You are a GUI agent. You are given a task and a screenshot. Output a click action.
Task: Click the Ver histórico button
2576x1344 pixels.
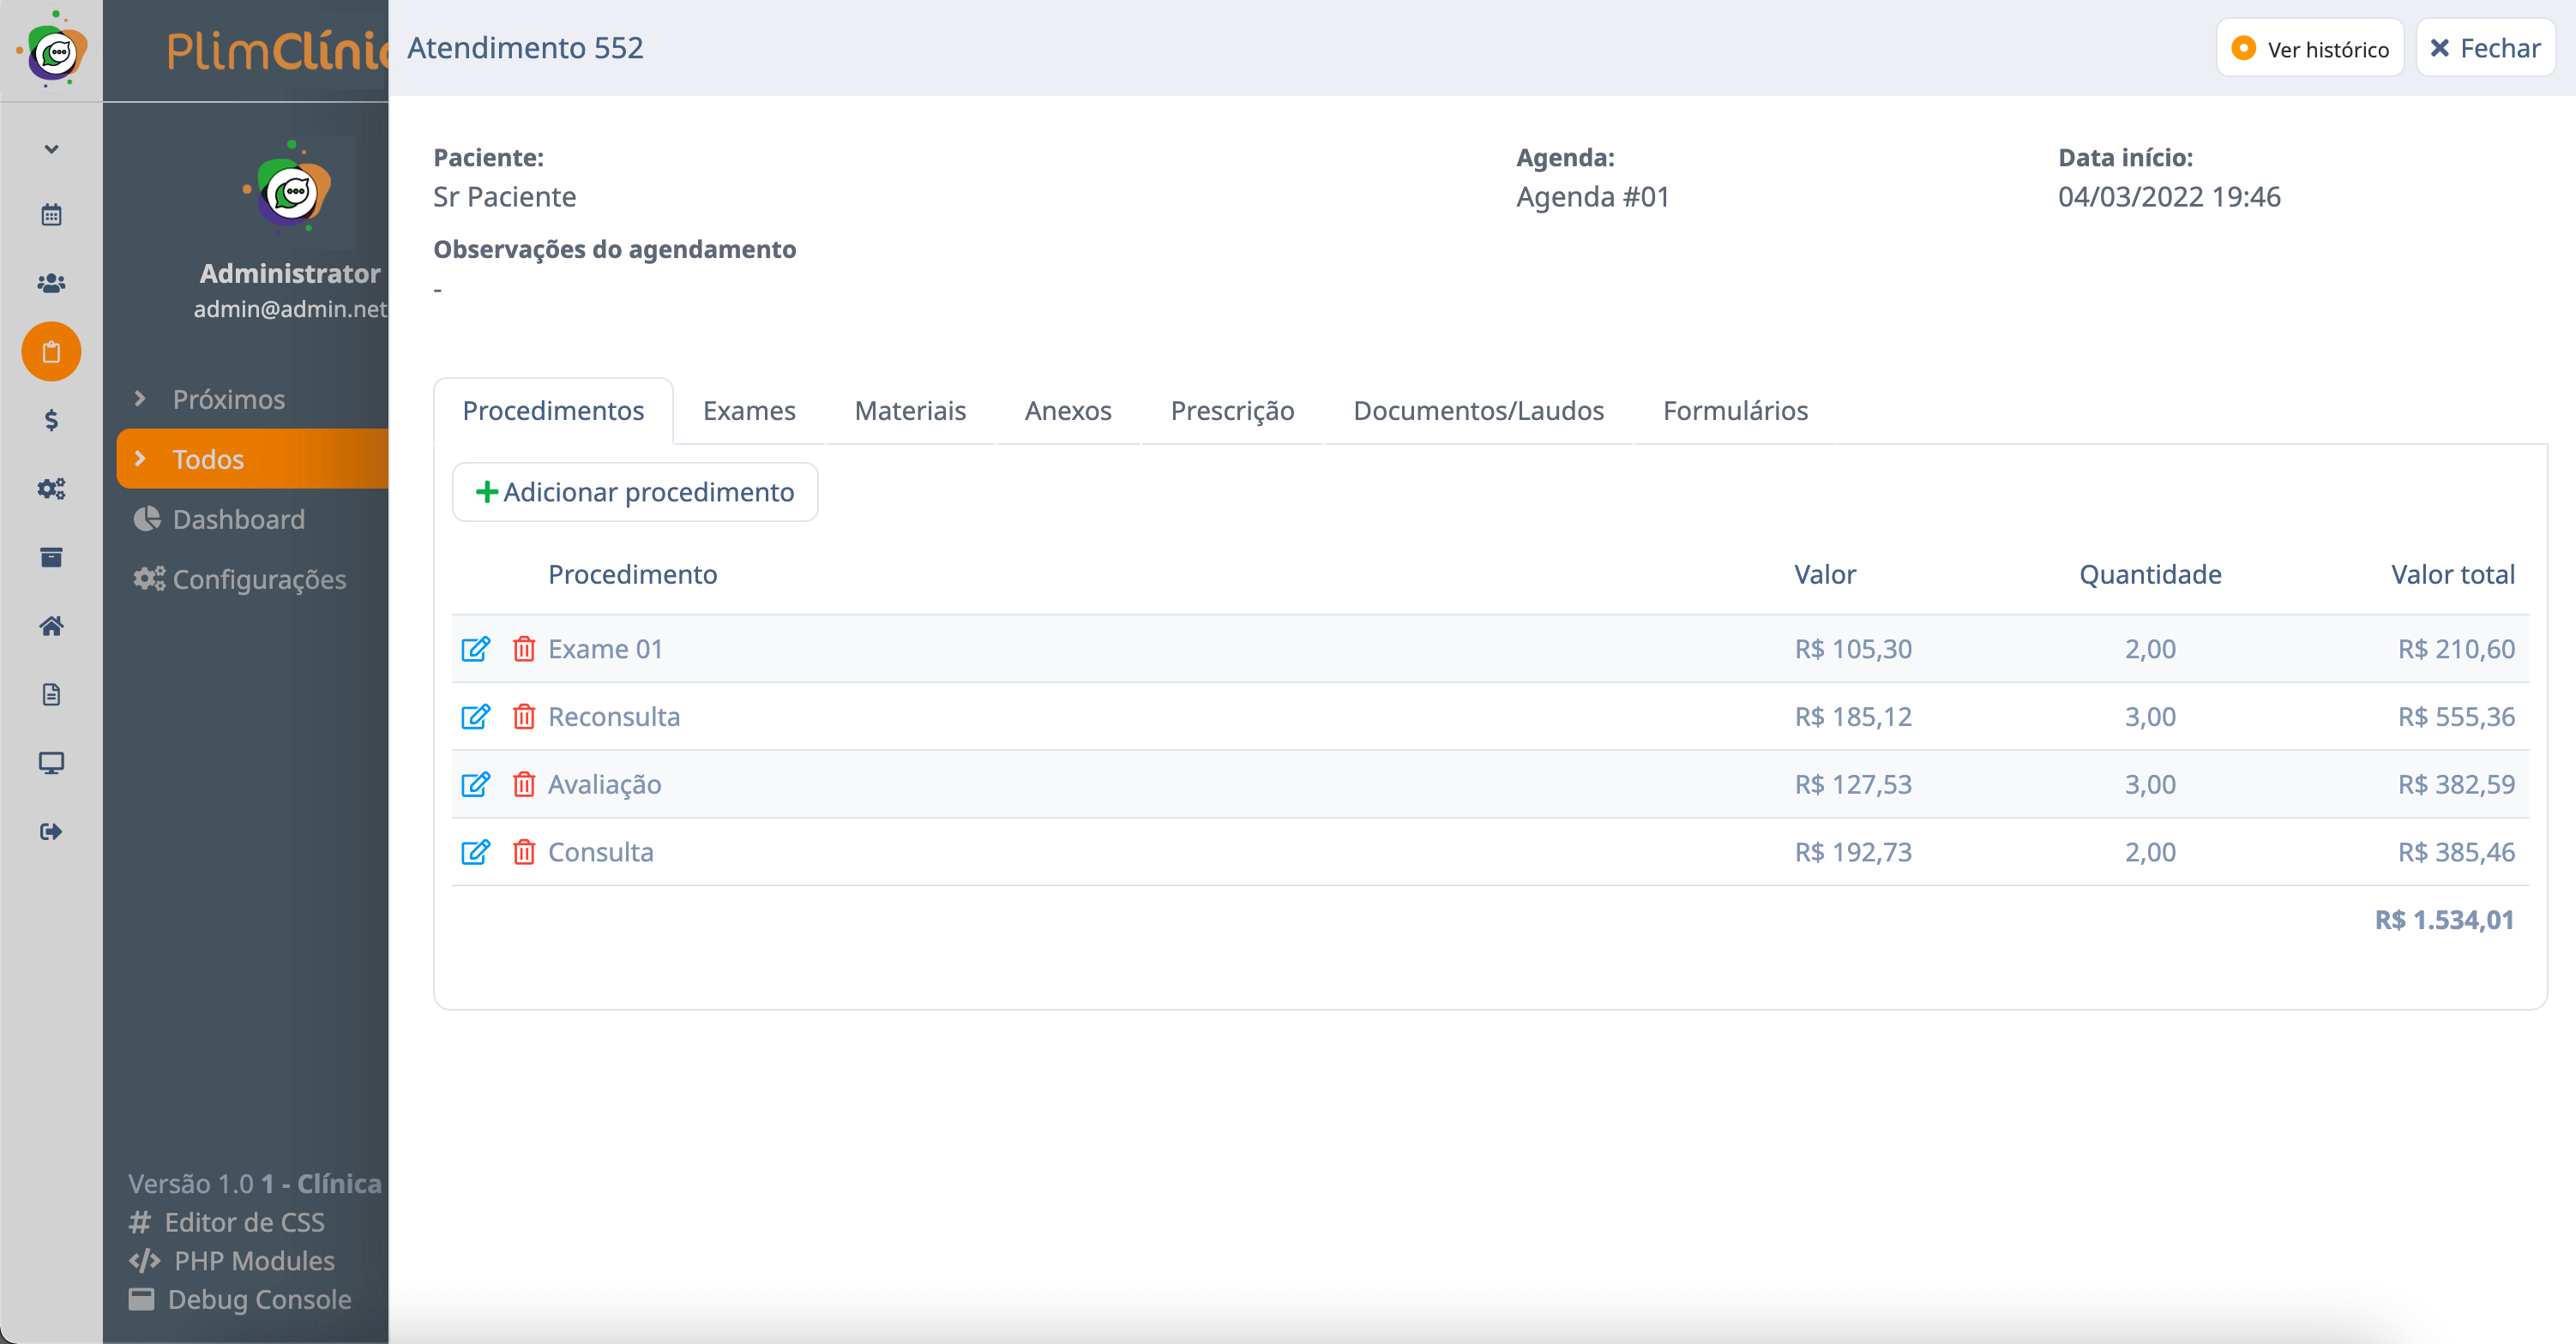2310,48
